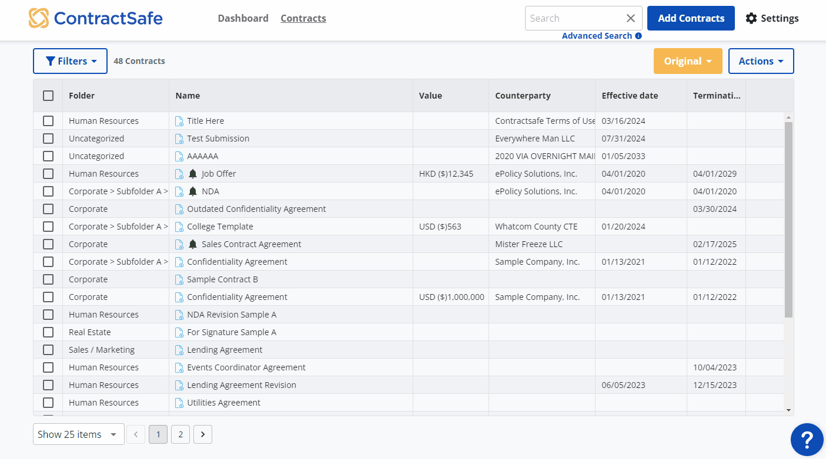The height and width of the screenshot is (459, 826).
Task: Expand the Filters dropdown
Action: tap(71, 61)
